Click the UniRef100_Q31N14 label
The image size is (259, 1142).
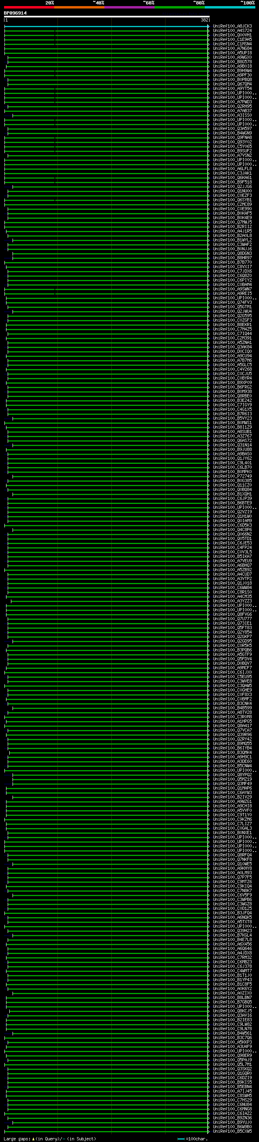232,445
